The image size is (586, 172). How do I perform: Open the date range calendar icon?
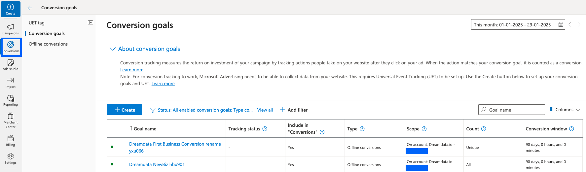tap(561, 25)
